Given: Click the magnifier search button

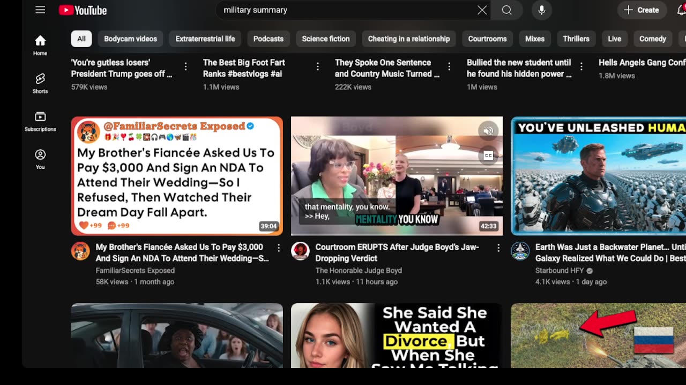Looking at the screenshot, I should point(507,10).
